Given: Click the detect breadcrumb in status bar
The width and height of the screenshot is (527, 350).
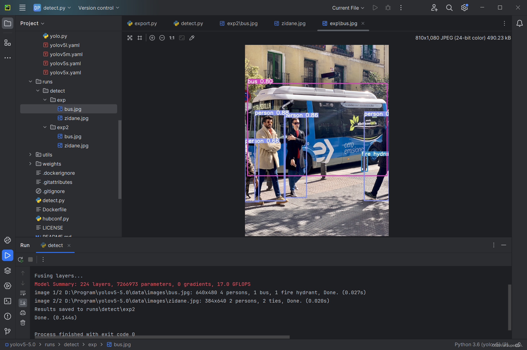Looking at the screenshot, I should (71, 344).
